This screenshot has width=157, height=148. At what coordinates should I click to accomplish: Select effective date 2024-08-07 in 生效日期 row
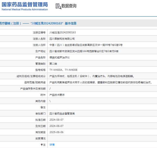57,126
